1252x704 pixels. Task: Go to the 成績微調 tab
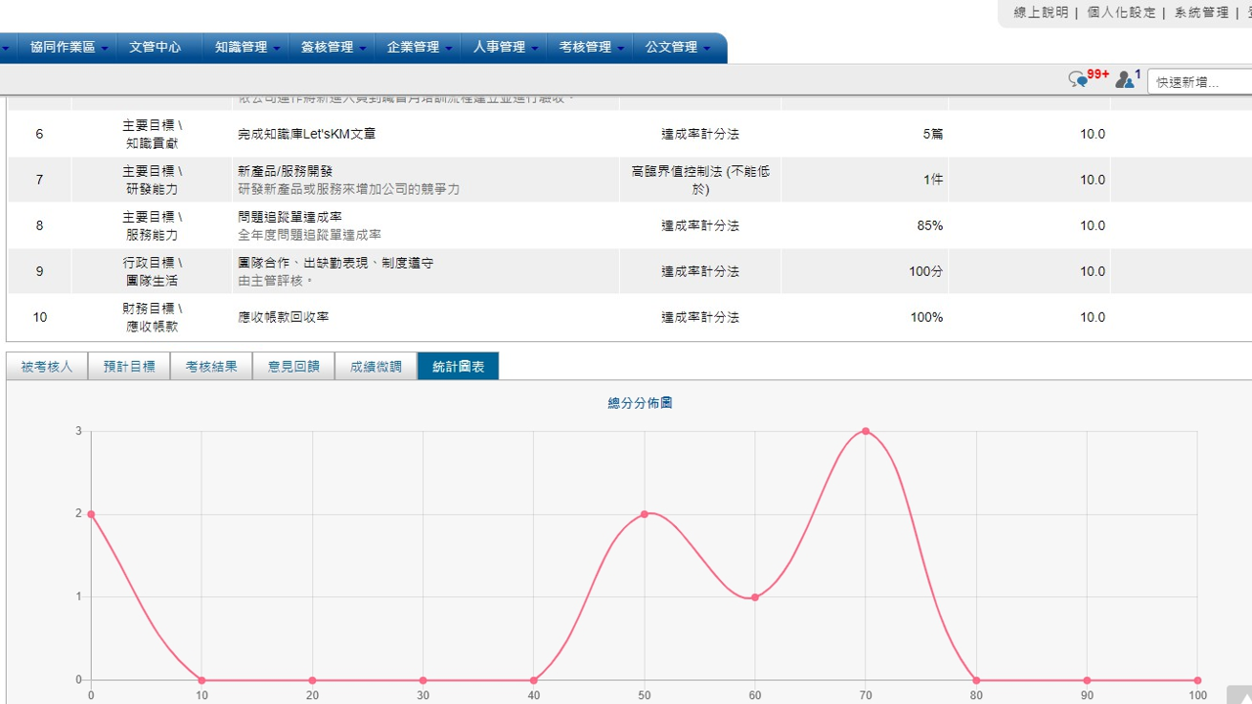coord(376,367)
